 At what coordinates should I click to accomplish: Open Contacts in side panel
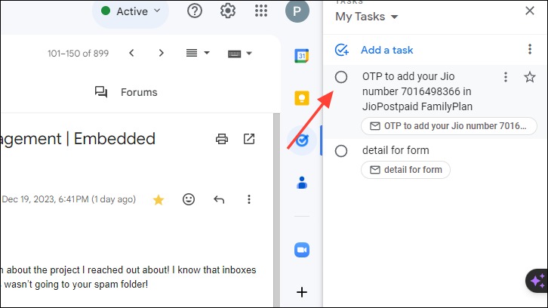pos(302,183)
